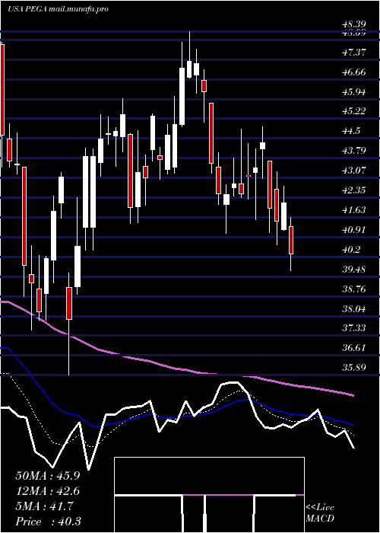Screen dimensions: 380x533
Task: Click the 48.39 price axis label
Action: tap(353, 24)
